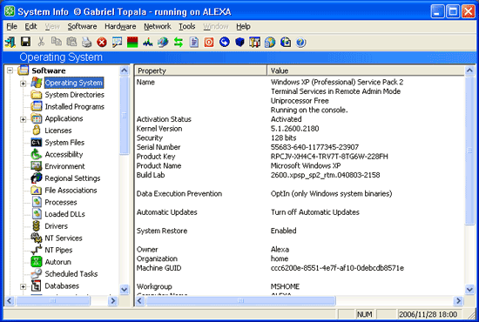Viewport: 479px width, 322px height.
Task: Click the Print toolbar icon
Action: point(86,42)
